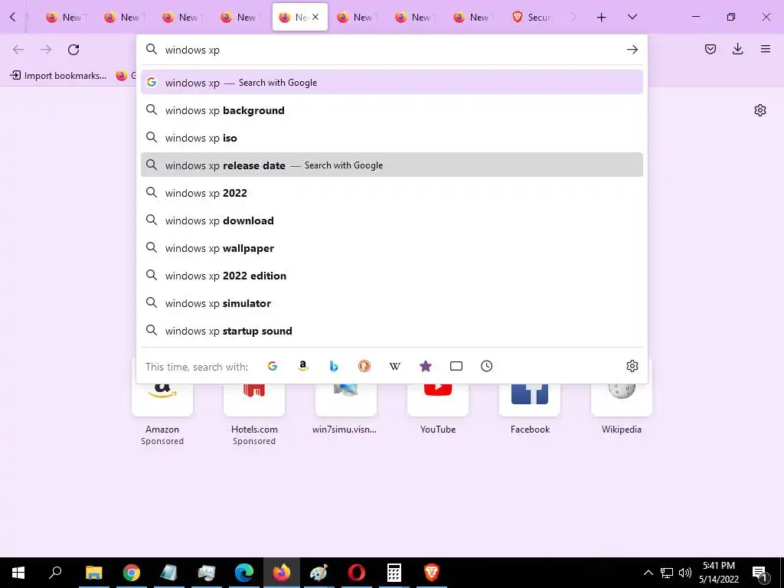
Task: Open network status tray icon
Action: click(667, 573)
